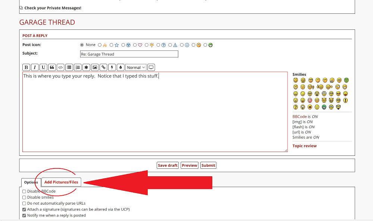Insert a quote block
The width and height of the screenshot is (373, 221).
[52, 67]
